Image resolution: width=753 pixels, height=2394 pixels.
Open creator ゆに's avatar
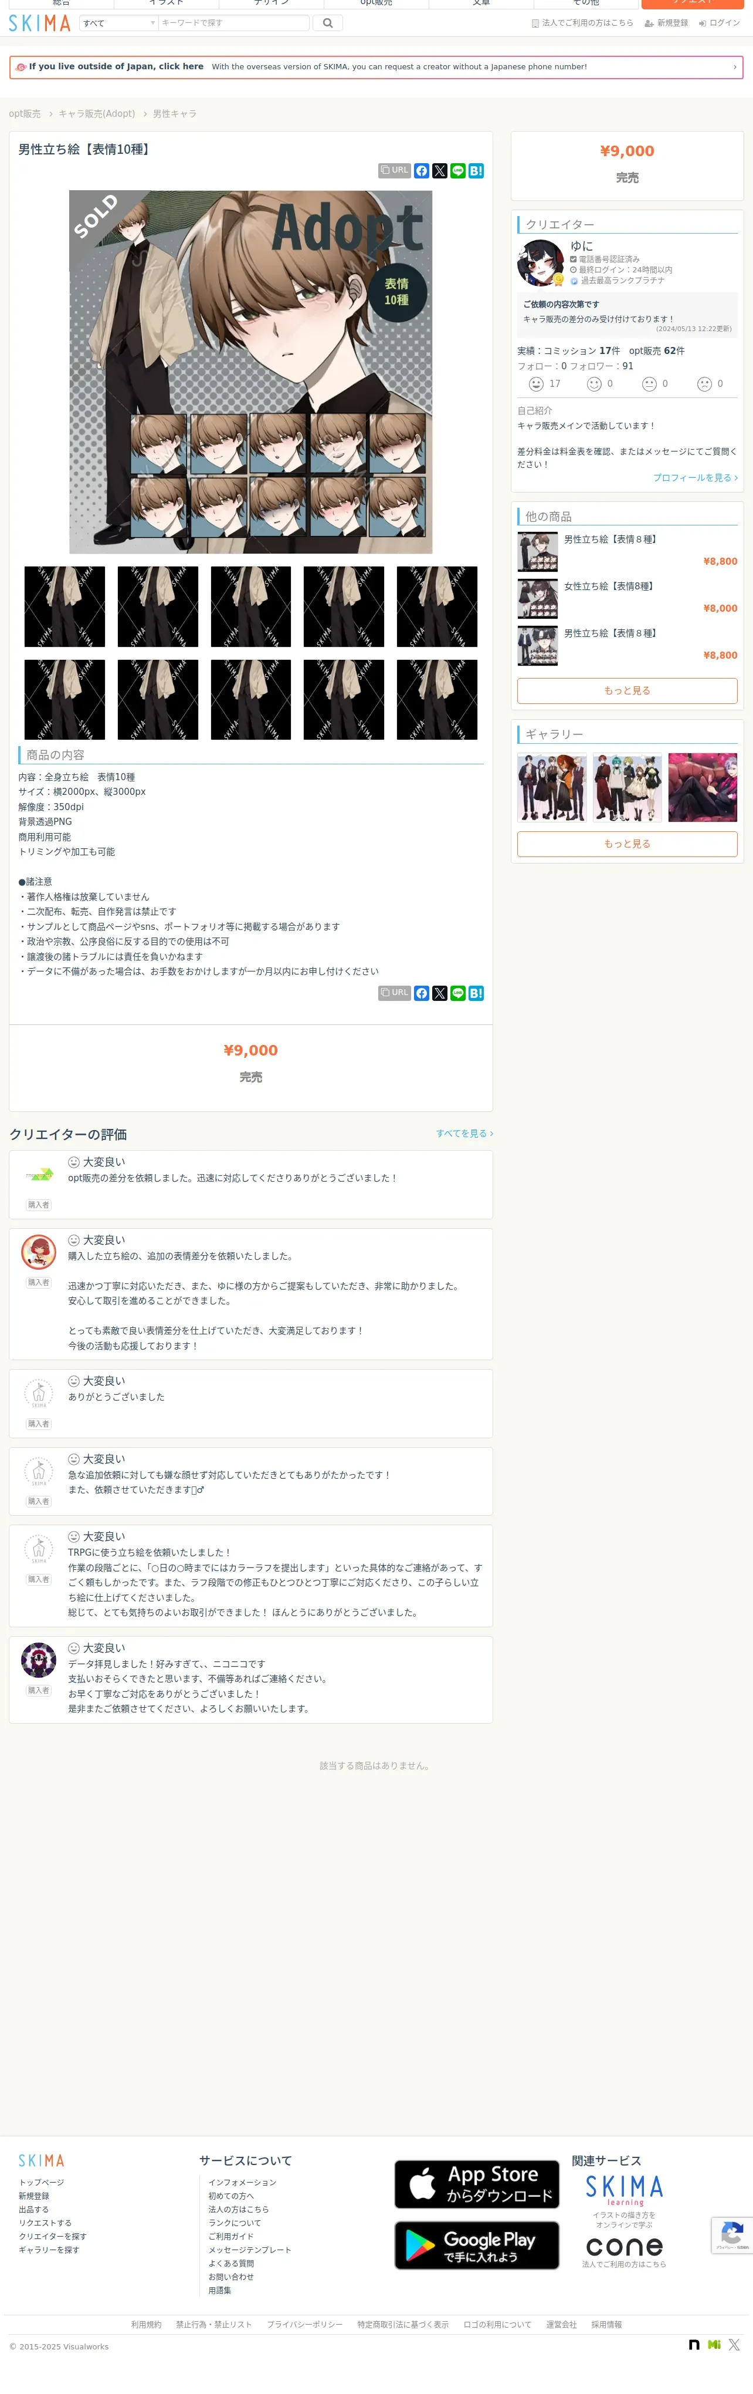click(x=540, y=263)
